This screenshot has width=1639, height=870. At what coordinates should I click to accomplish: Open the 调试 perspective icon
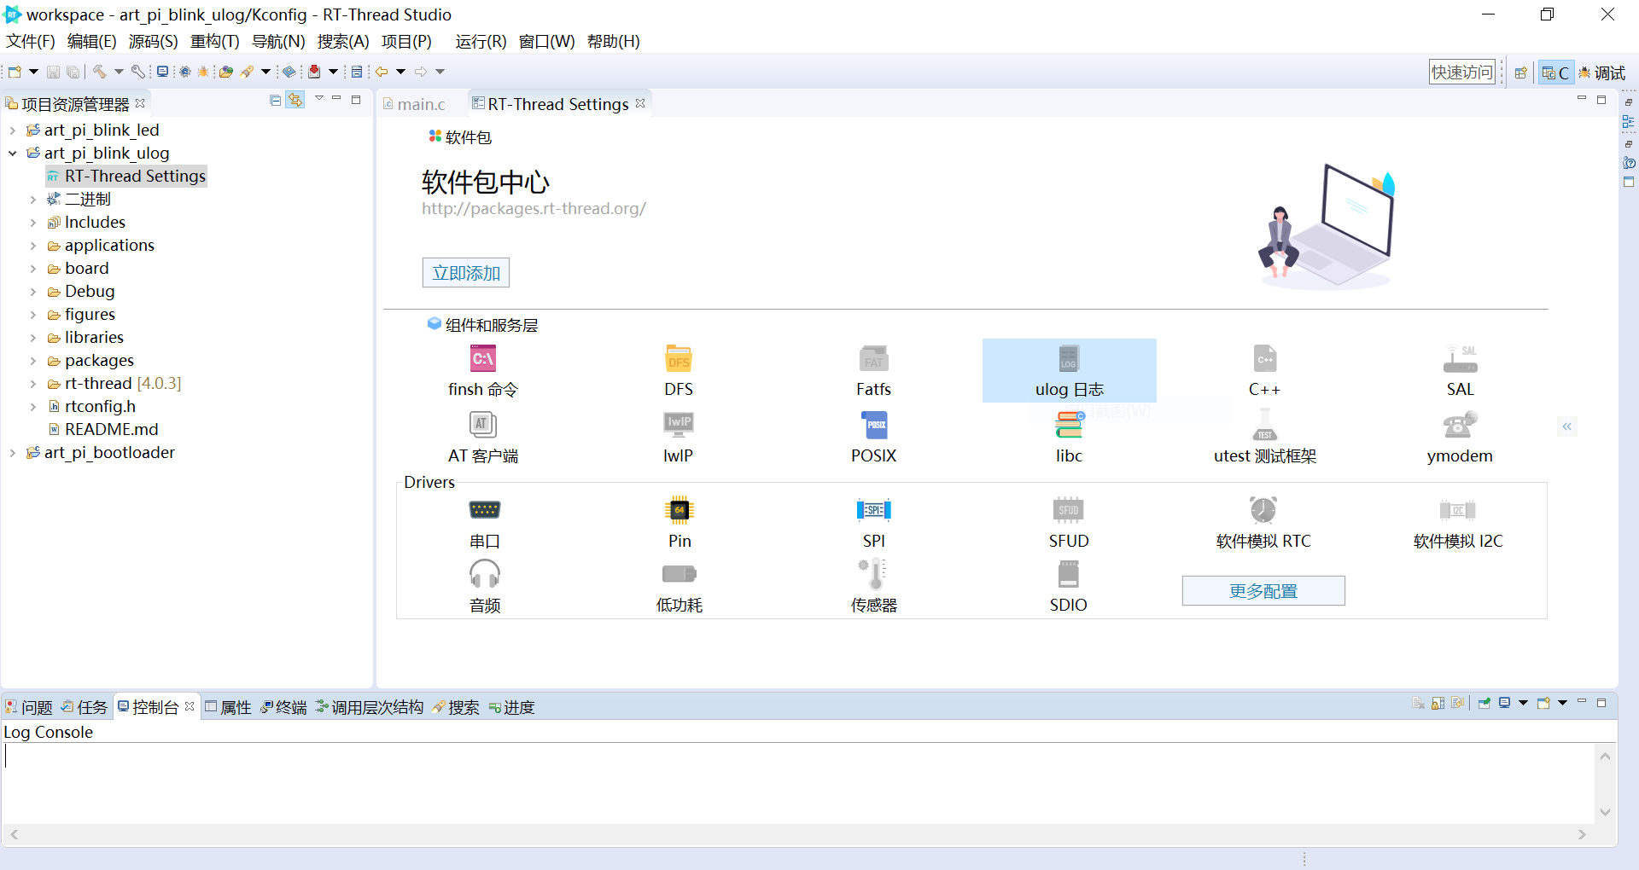pos(1603,72)
